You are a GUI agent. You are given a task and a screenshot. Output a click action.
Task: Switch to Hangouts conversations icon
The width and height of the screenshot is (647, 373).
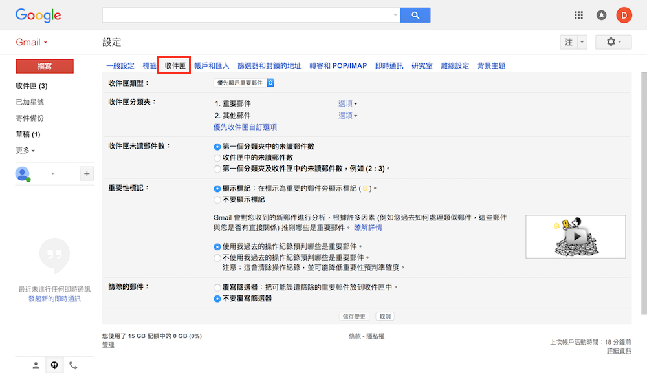[54, 365]
